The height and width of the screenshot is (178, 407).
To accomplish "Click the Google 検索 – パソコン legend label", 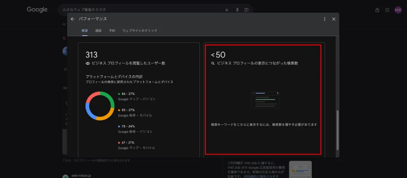I will coord(135,132).
